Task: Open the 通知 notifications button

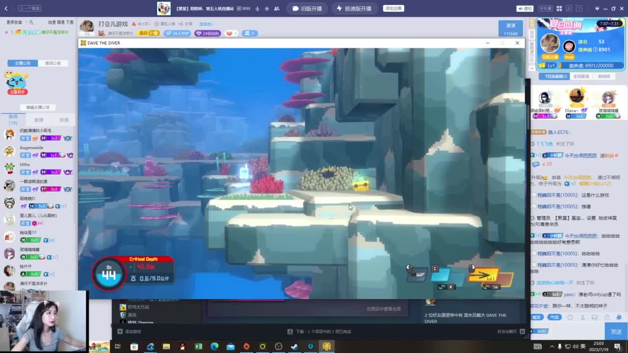Action: (x=525, y=8)
